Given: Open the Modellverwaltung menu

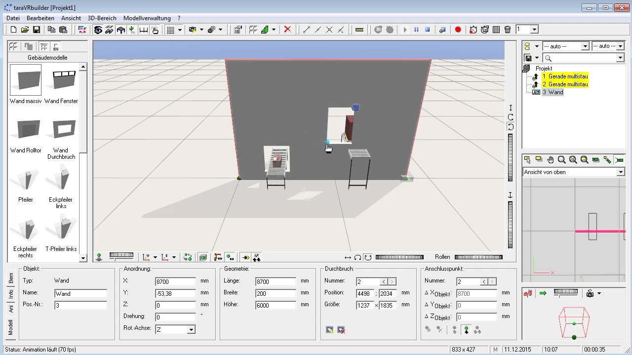Looking at the screenshot, I should pyautogui.click(x=147, y=18).
